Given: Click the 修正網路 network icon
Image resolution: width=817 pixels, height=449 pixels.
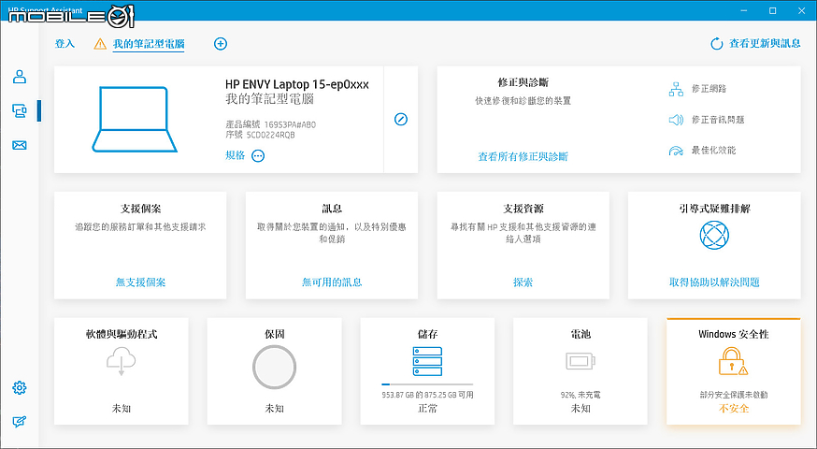Looking at the screenshot, I should click(x=676, y=89).
